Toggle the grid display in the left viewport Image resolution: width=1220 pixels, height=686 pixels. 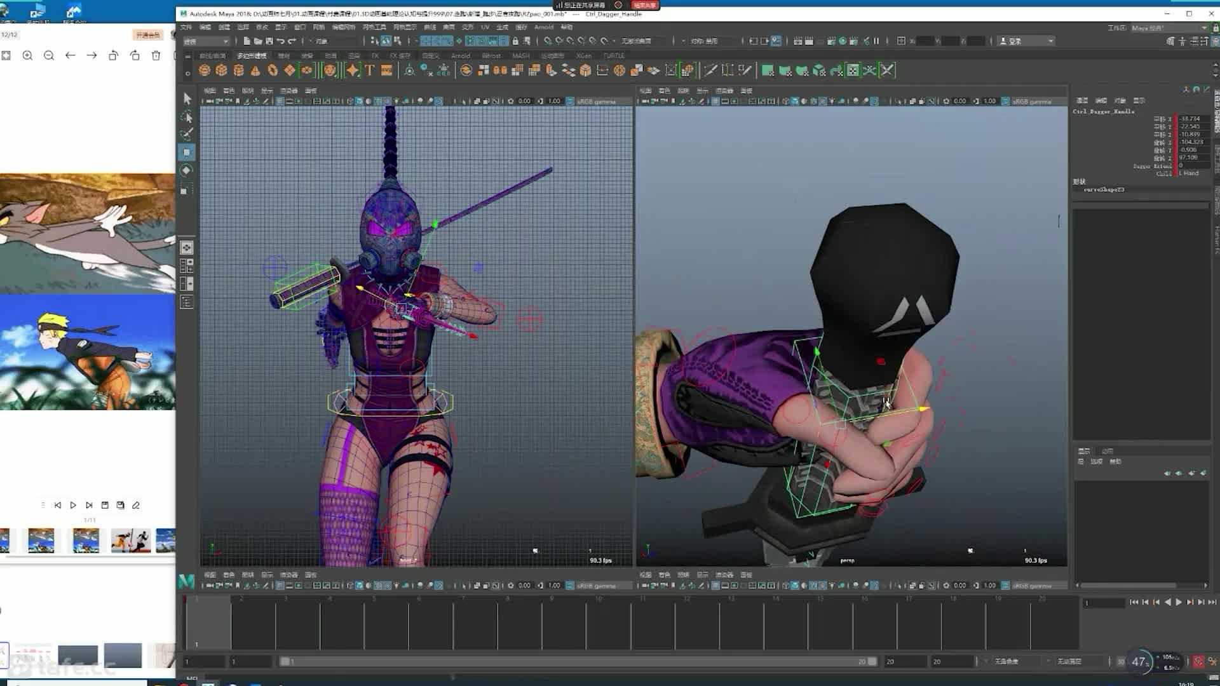(x=280, y=102)
